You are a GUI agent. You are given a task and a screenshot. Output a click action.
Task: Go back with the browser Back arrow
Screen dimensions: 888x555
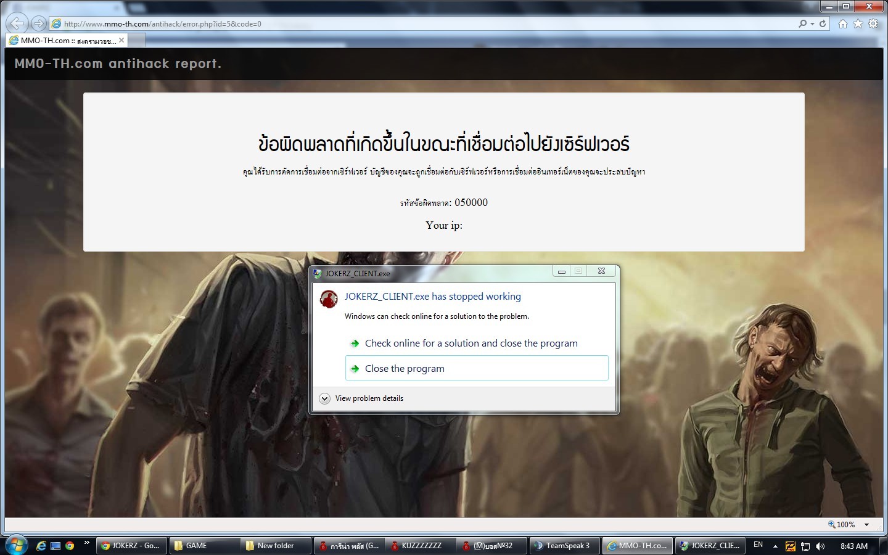point(18,23)
